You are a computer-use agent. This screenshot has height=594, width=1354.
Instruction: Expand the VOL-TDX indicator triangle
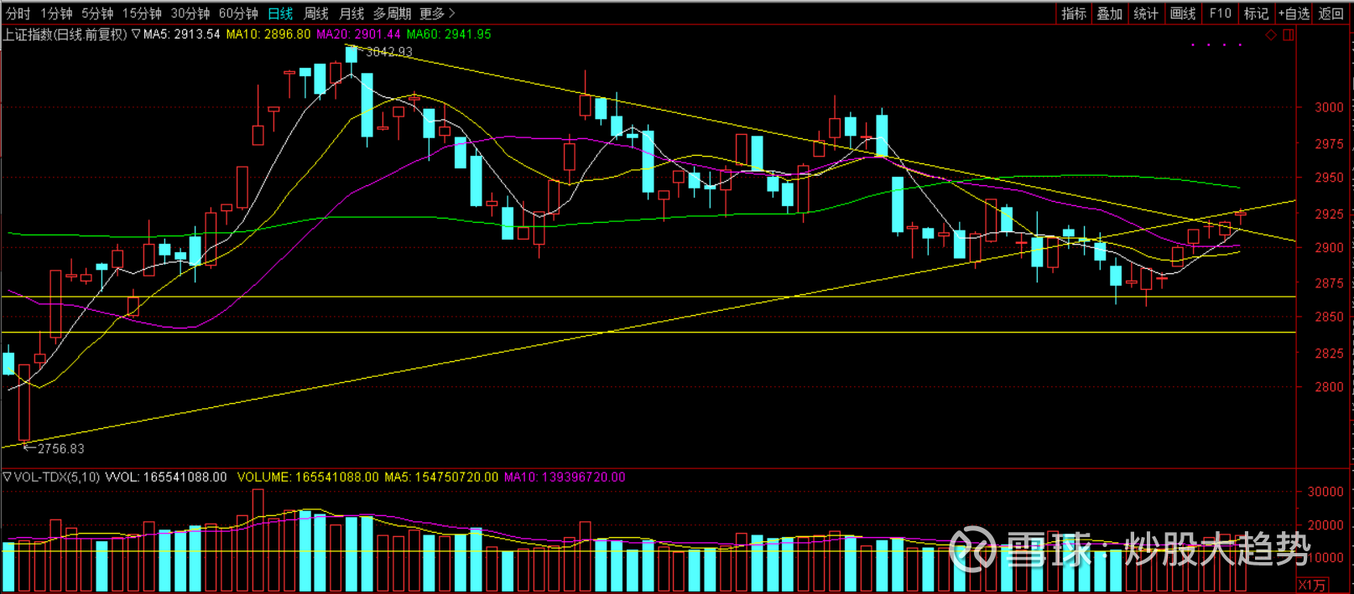[8, 477]
